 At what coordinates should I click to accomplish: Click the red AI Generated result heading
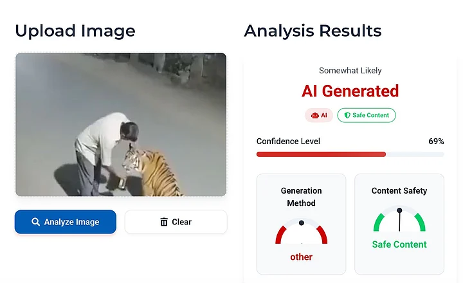(350, 91)
